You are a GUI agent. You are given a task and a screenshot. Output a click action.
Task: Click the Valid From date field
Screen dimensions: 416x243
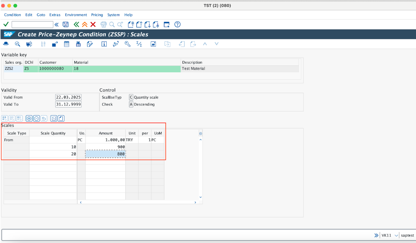[69, 97]
